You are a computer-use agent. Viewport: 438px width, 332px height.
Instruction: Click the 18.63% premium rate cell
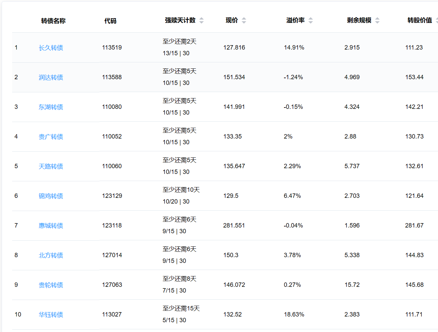coord(294,314)
